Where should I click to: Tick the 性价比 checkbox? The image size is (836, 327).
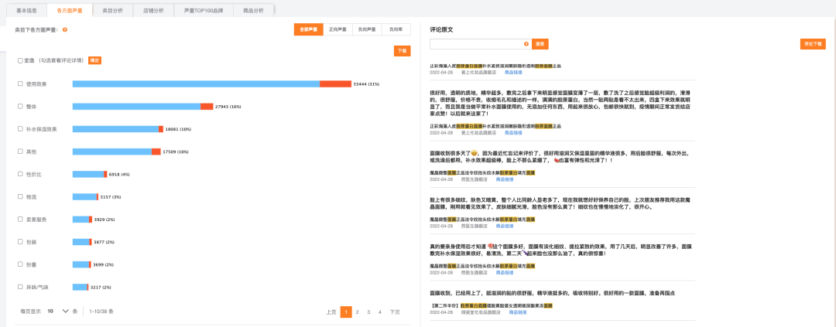click(x=20, y=174)
